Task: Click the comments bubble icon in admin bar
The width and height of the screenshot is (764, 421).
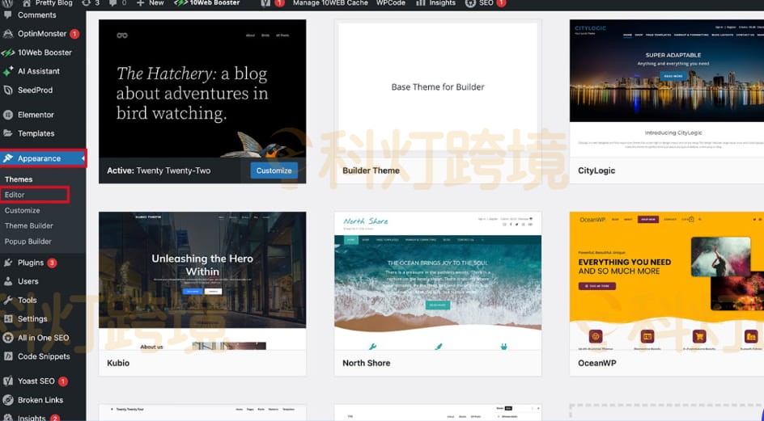Action: coord(113,3)
